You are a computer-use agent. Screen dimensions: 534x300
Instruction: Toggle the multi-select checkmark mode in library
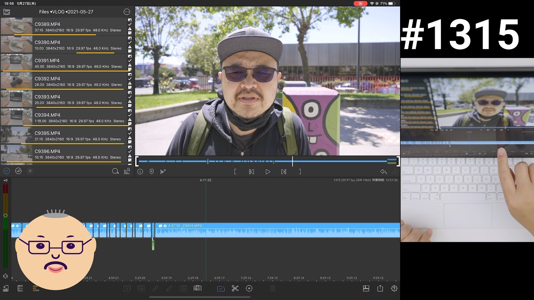point(18,171)
